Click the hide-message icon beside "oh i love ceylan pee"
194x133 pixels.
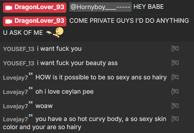[x=175, y=91]
